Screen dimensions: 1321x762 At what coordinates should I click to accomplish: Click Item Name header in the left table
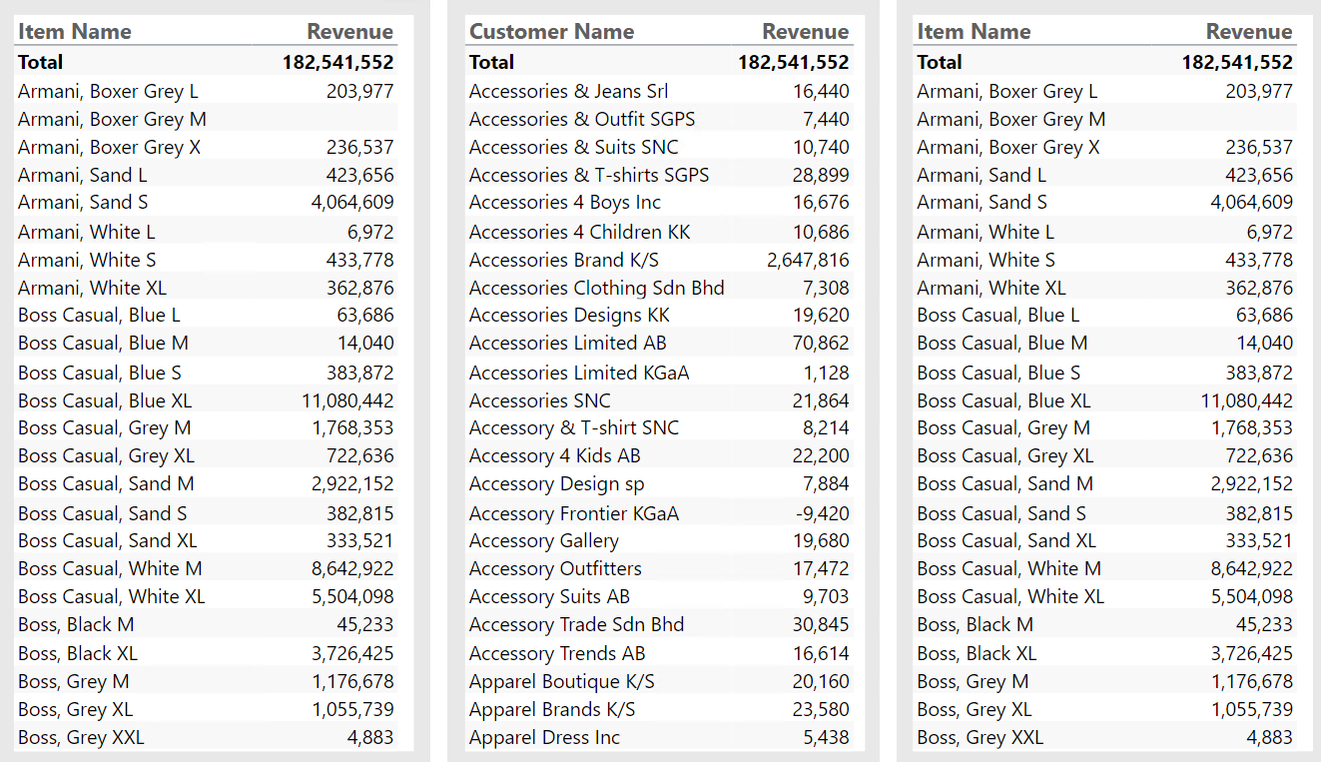tap(74, 31)
